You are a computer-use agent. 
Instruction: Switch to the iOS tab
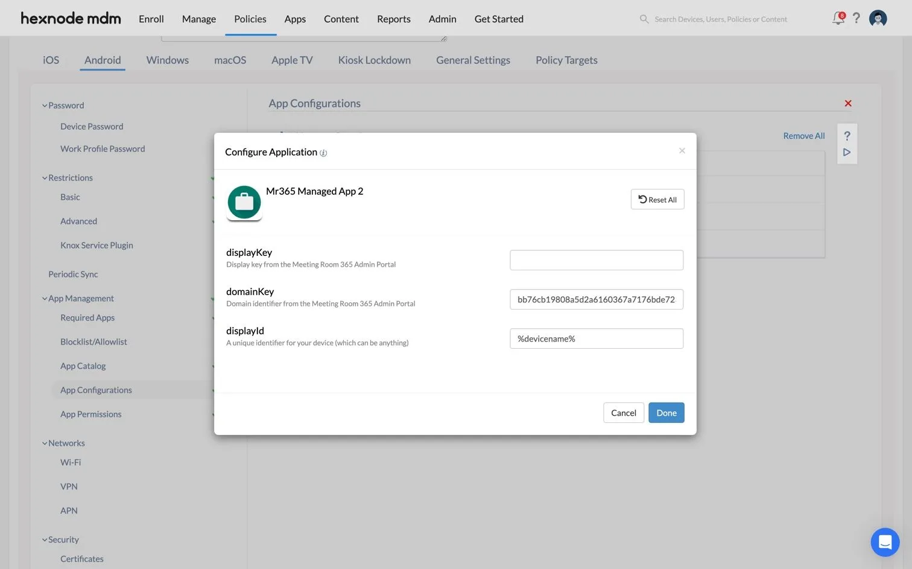tap(51, 60)
